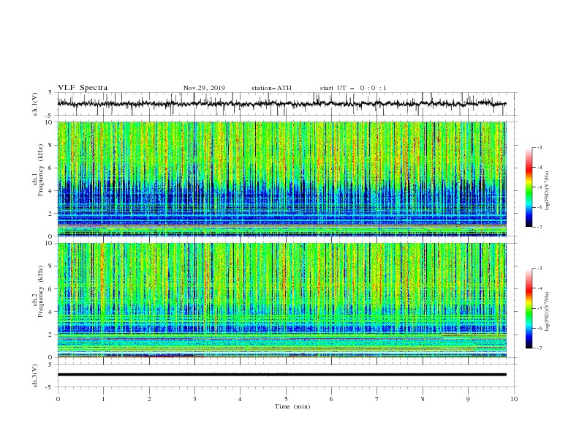Click the ch.1 voltage waveform trace
The image size is (579, 448).
point(281,104)
